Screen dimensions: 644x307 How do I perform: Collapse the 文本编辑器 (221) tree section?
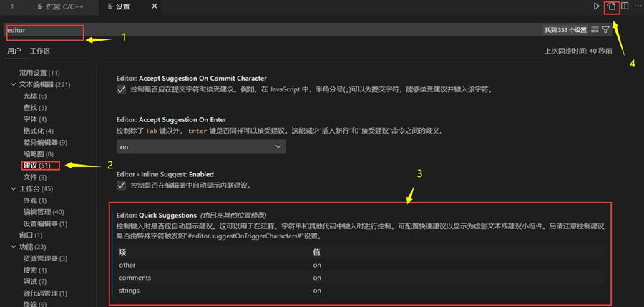click(14, 84)
